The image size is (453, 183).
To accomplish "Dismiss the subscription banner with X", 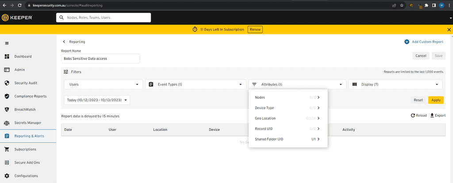I will point(449,30).
